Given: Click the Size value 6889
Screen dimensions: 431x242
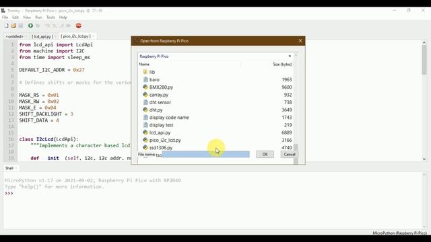Looking at the screenshot, I should (x=287, y=132).
